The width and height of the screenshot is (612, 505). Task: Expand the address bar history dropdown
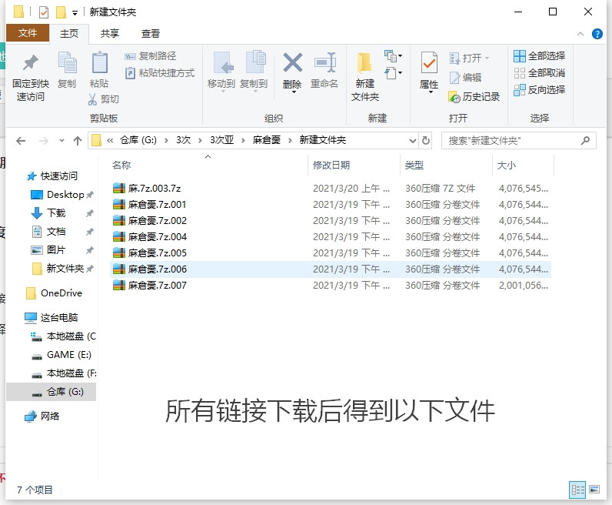(x=413, y=141)
